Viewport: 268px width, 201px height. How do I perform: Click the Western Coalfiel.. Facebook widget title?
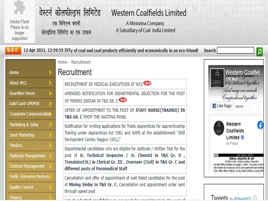[x=244, y=72]
